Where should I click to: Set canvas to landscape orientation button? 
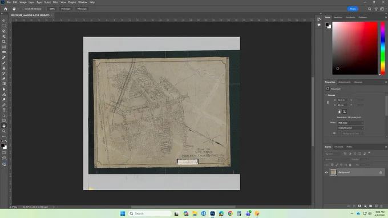pos(345,112)
